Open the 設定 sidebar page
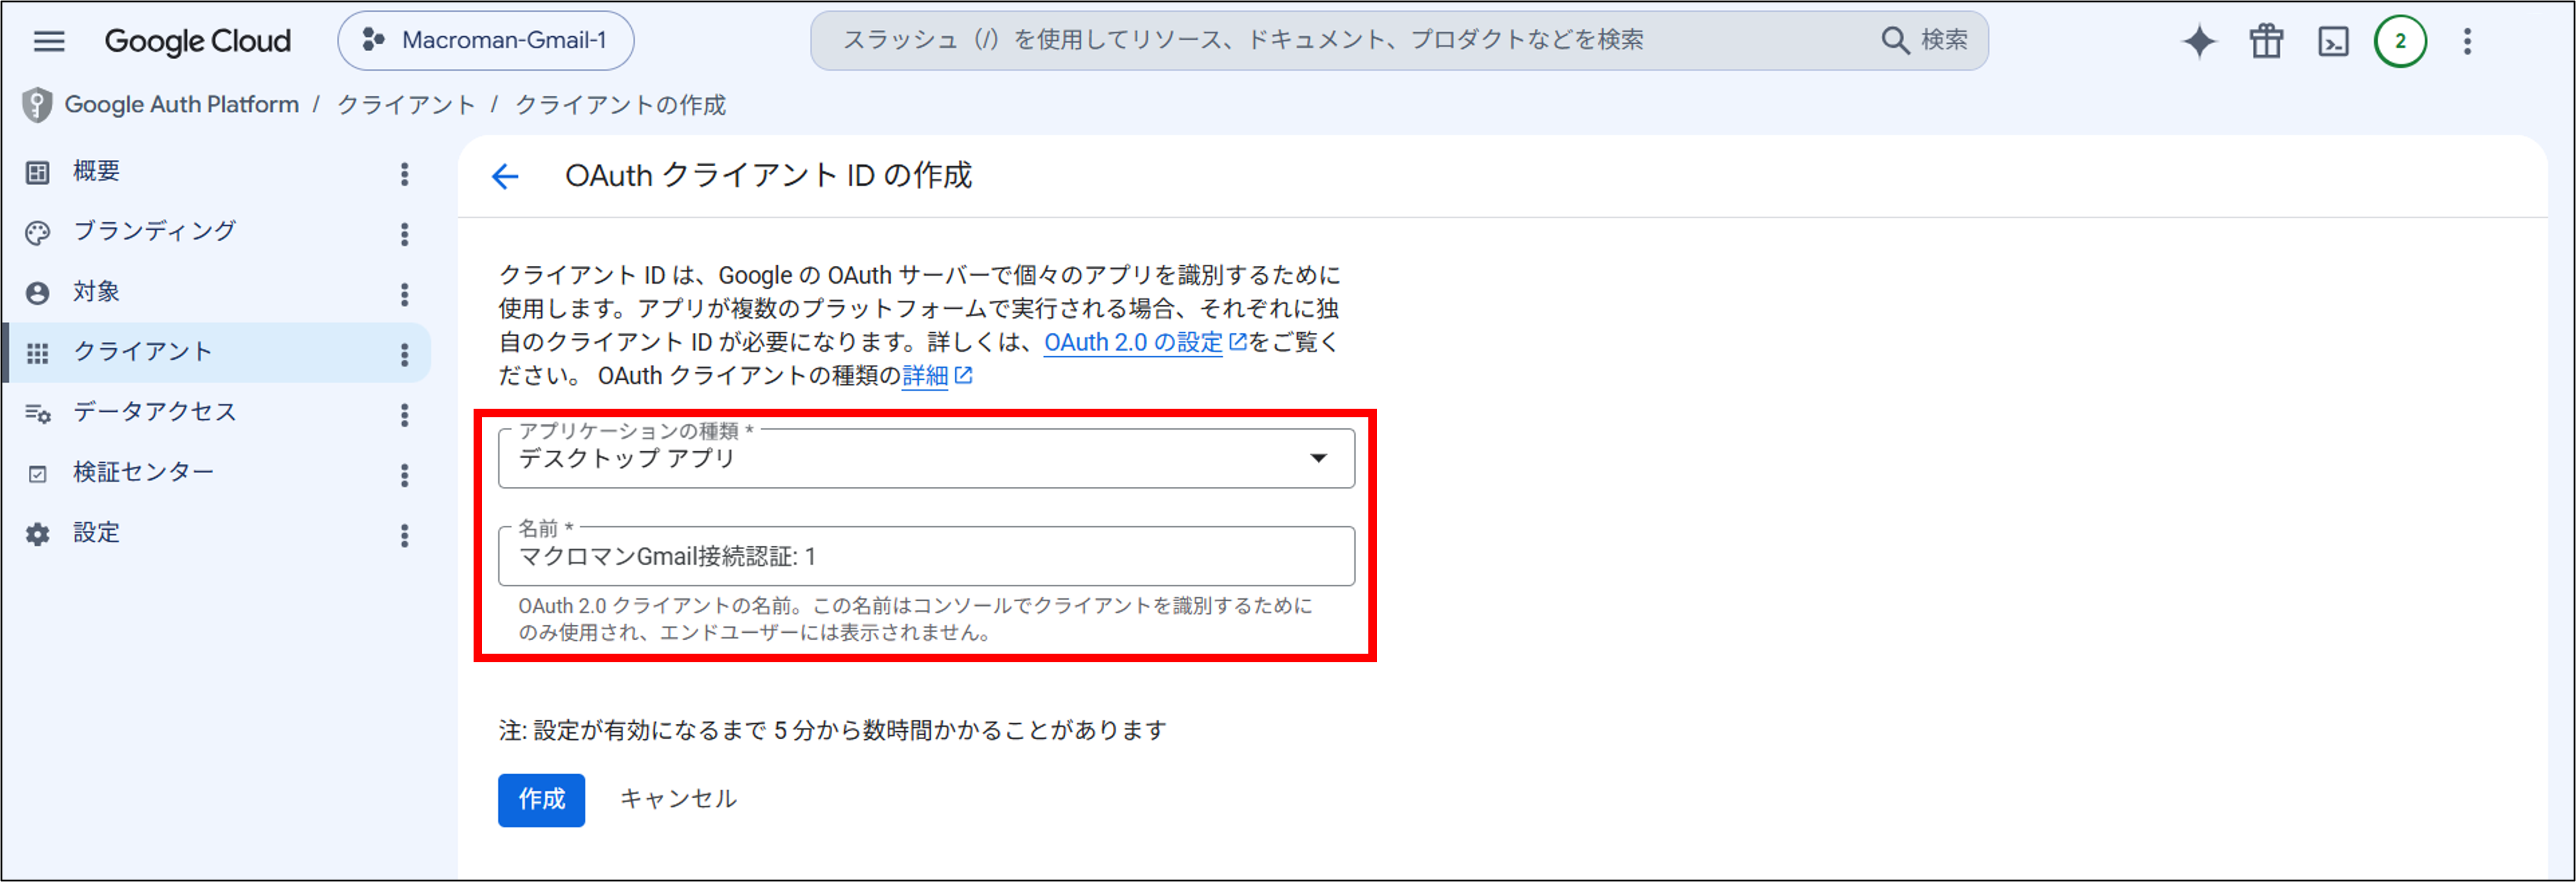The width and height of the screenshot is (2576, 882). coord(96,532)
